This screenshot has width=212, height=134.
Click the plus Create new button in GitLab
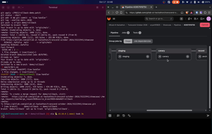click(x=181, y=19)
